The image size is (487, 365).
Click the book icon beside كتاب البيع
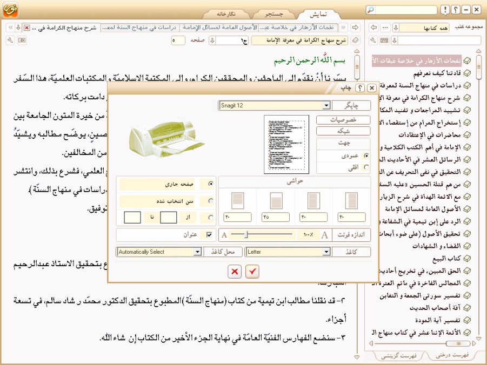click(x=467, y=258)
